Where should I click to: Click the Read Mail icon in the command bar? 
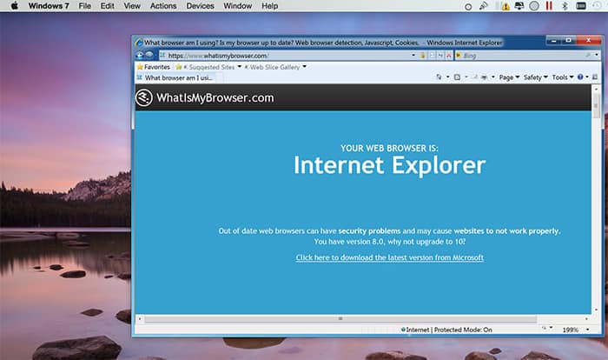click(x=474, y=77)
